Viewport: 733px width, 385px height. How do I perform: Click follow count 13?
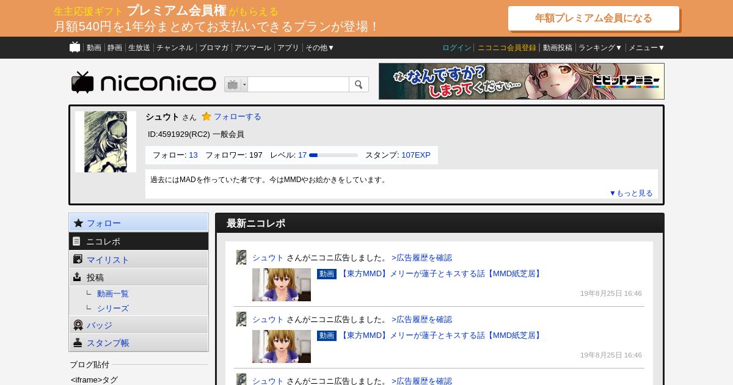pyautogui.click(x=193, y=155)
